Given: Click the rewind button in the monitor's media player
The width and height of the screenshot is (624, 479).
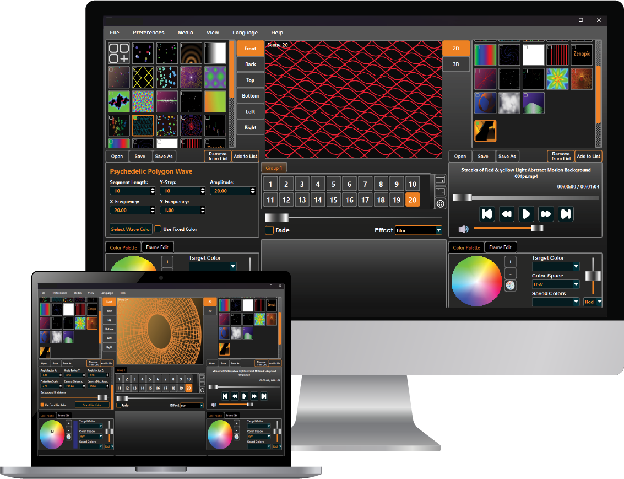Looking at the screenshot, I should pyautogui.click(x=507, y=214).
